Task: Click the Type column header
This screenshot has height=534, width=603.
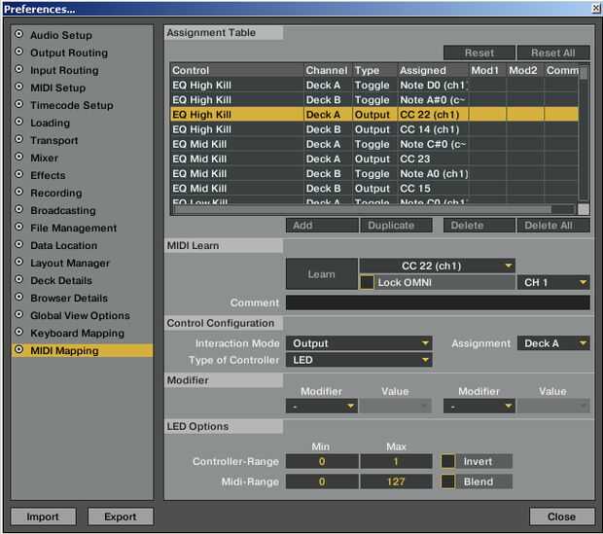Action: pos(375,70)
